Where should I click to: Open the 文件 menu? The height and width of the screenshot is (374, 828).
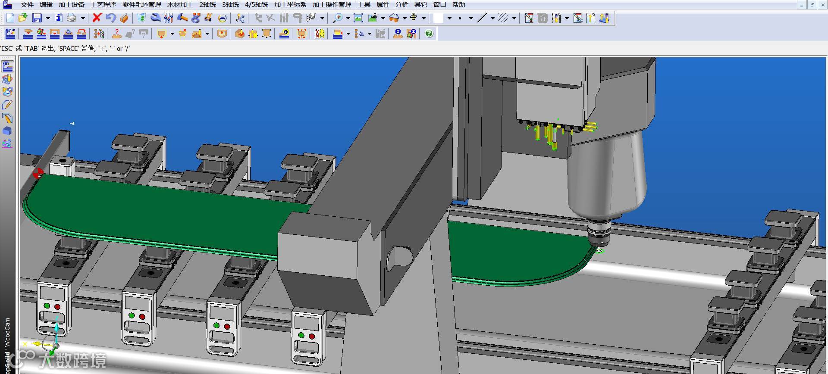pos(27,5)
